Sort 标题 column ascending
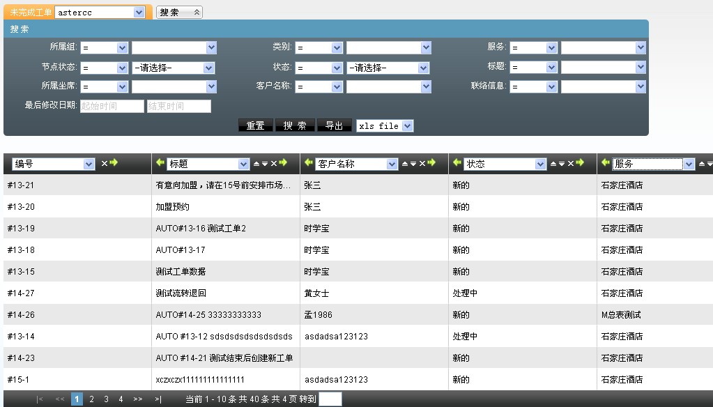Image resolution: width=713 pixels, height=407 pixels. 256,163
